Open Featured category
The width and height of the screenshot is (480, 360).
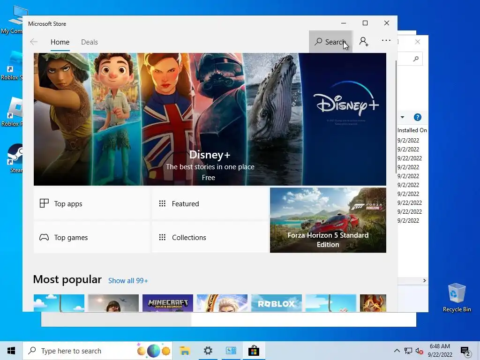click(x=210, y=203)
